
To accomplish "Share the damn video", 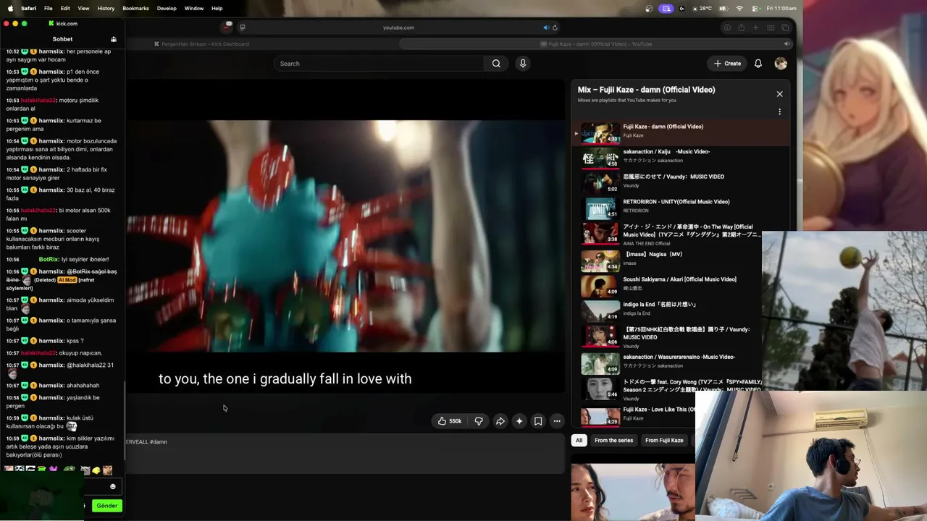I will [x=500, y=421].
